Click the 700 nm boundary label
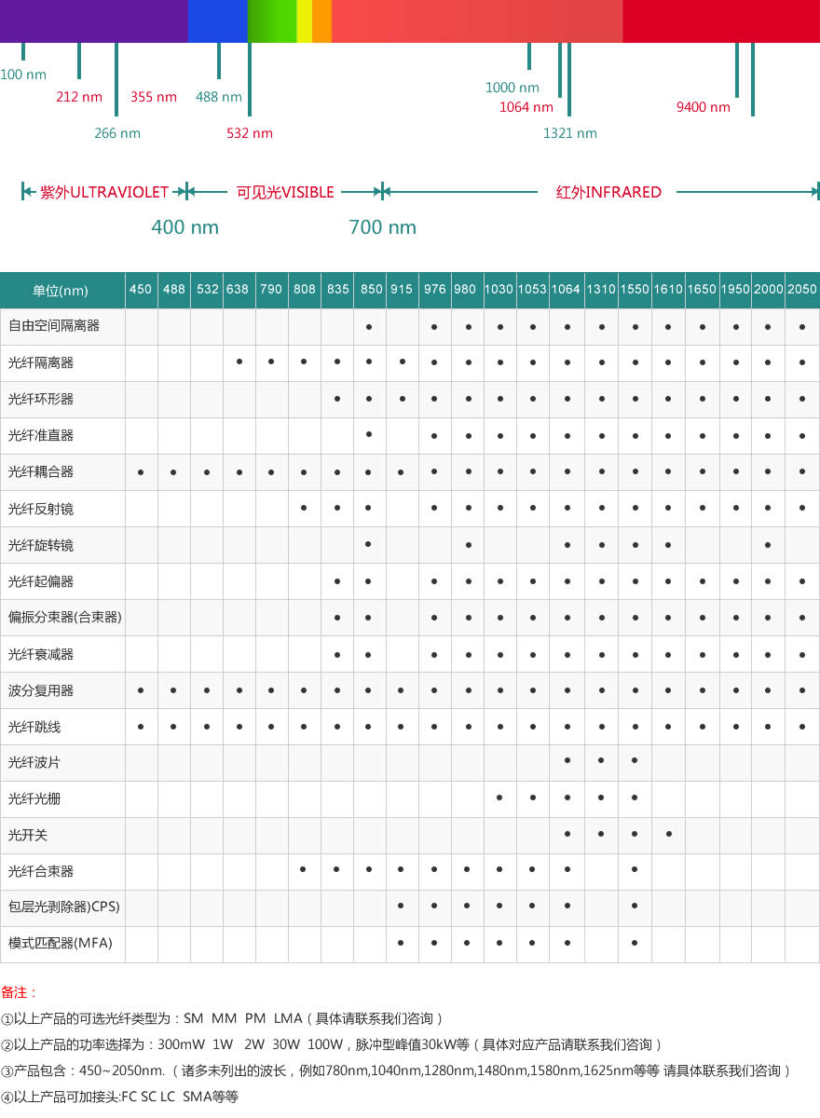The height and width of the screenshot is (1118, 820). coord(382,227)
